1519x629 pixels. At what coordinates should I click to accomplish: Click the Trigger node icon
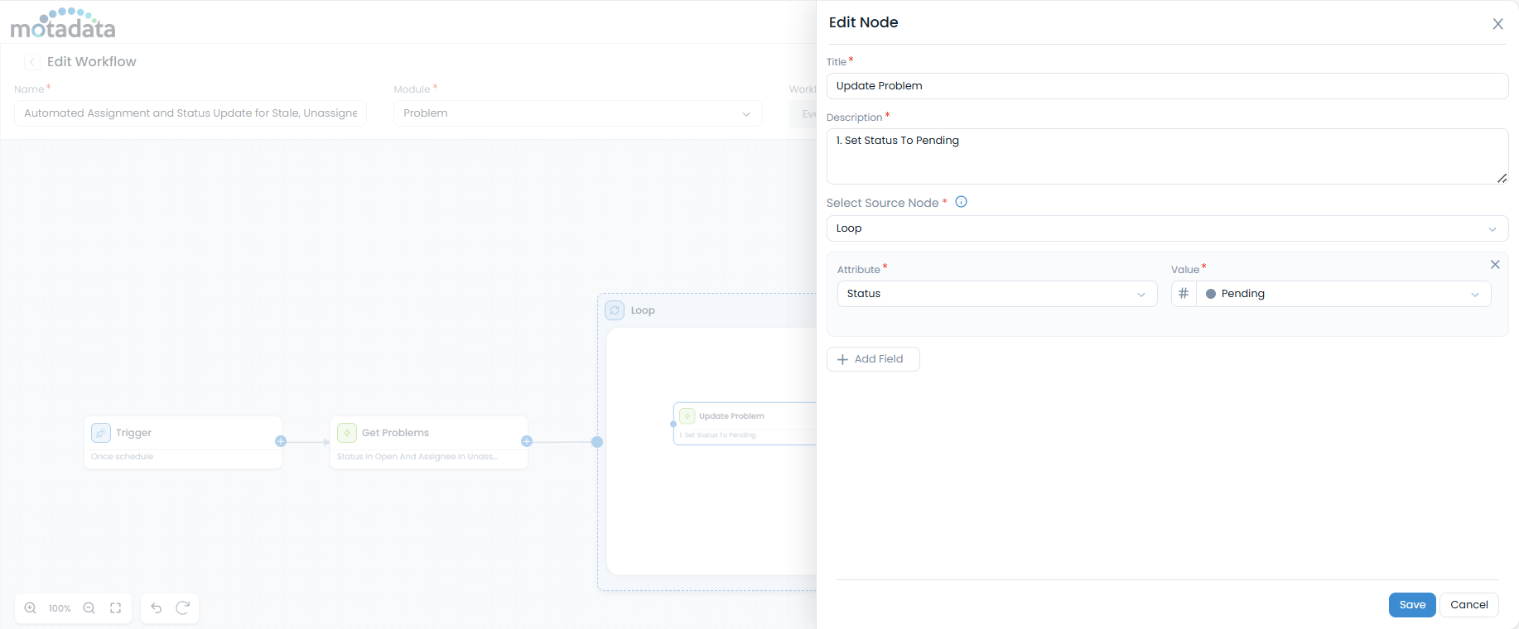(x=101, y=433)
